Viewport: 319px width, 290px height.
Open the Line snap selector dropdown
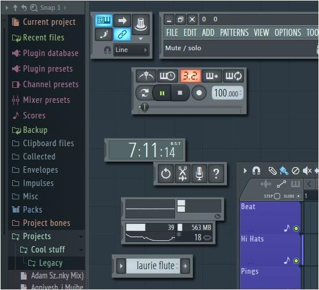[x=131, y=50]
